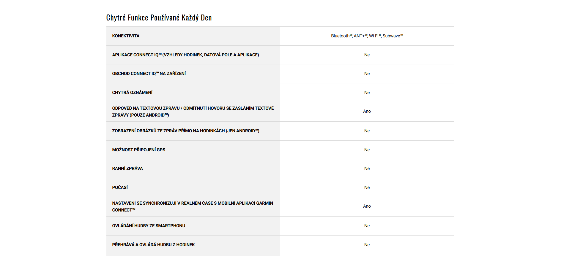Select the APLIKACE CONNECT IQ row label

pos(185,55)
